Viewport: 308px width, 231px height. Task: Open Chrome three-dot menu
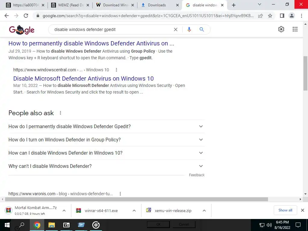301,16
